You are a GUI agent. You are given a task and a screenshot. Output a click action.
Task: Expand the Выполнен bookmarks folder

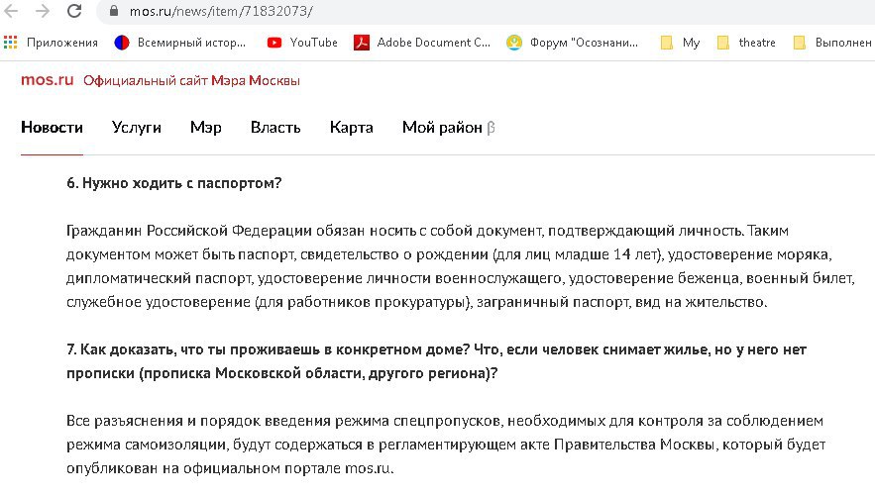(x=832, y=43)
